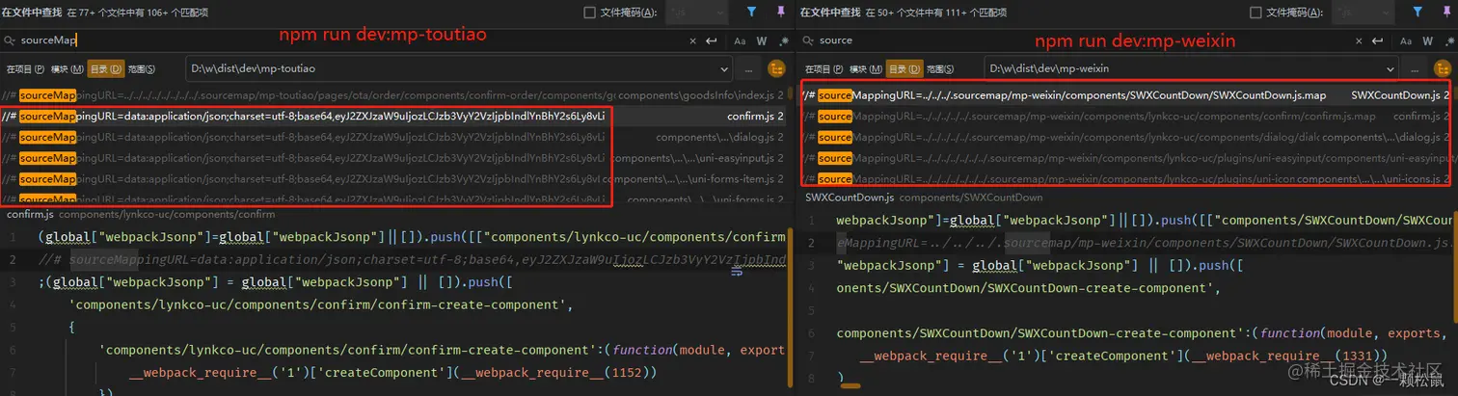Click into the 'source' search input field

[1080, 40]
